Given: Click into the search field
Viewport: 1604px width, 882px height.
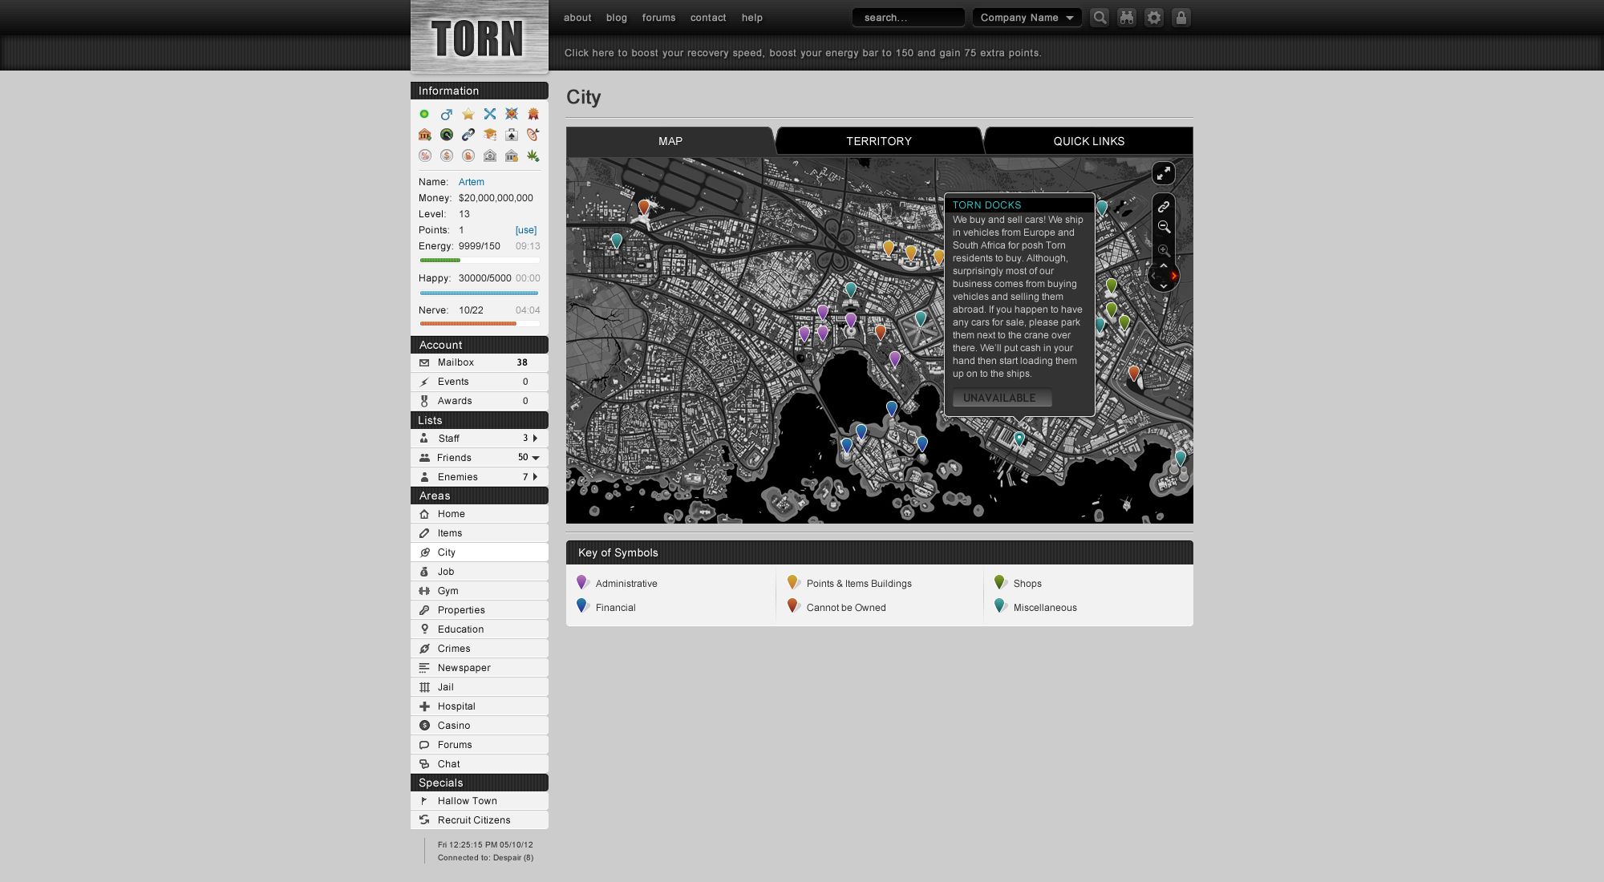Looking at the screenshot, I should pos(909,18).
